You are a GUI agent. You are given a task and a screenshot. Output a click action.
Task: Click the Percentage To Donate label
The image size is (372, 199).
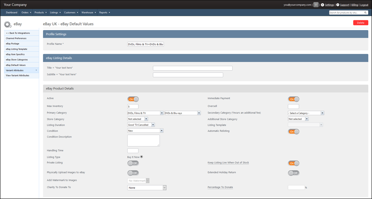[220, 187]
